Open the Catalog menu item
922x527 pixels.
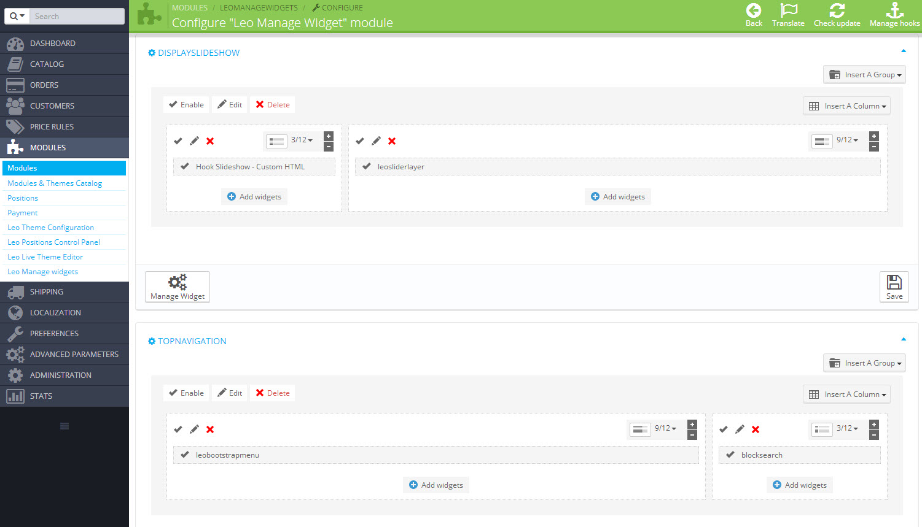coord(64,64)
